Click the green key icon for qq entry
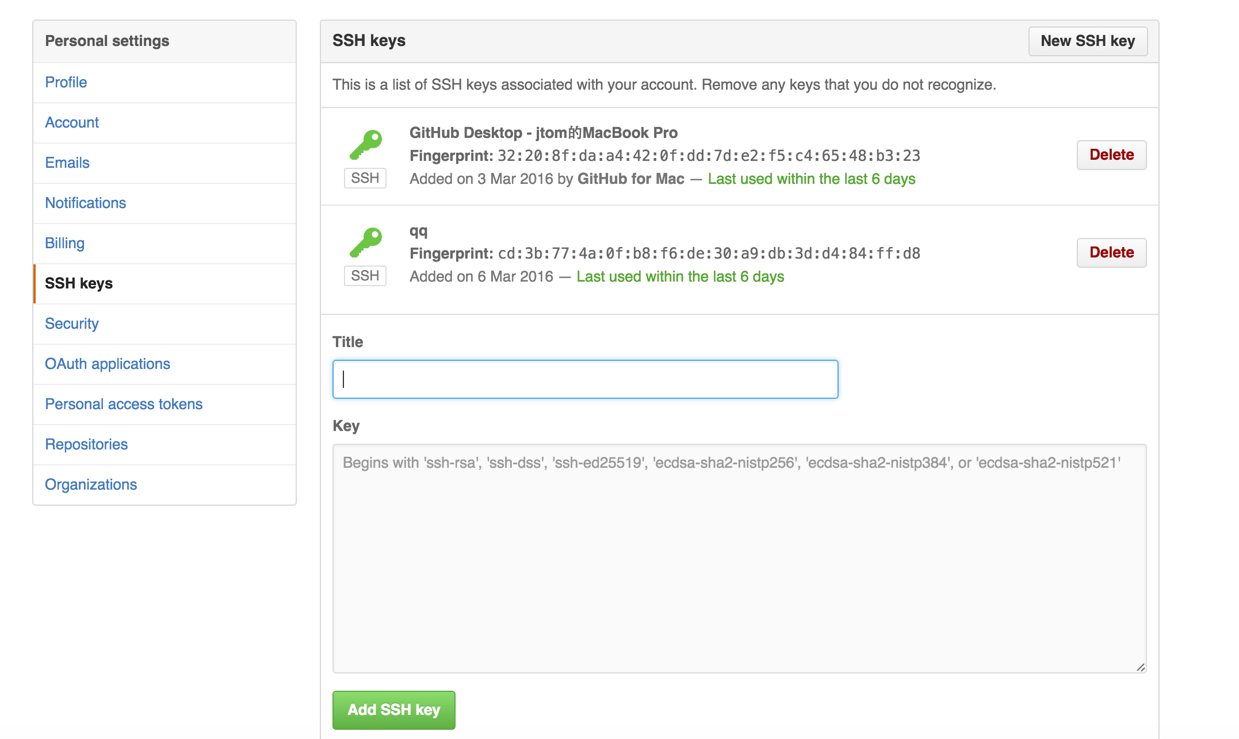The image size is (1239, 739). [365, 242]
